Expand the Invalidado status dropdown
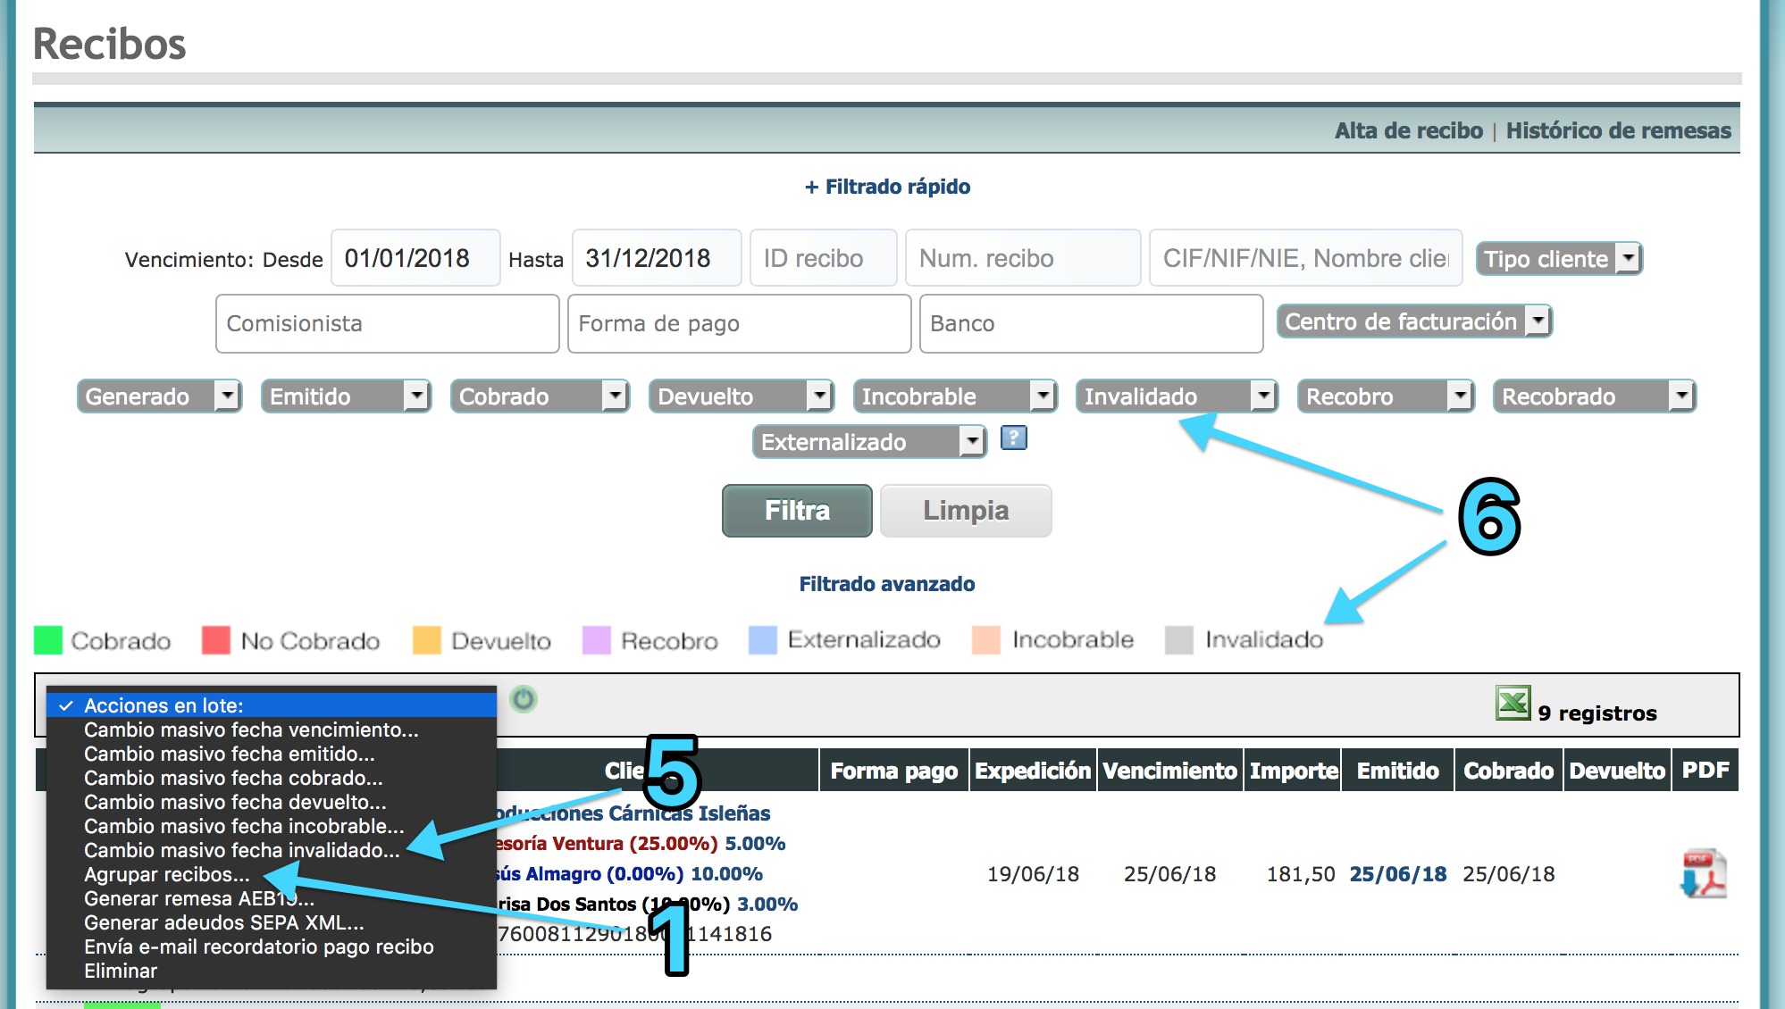Viewport: 1785px width, 1009px height. coord(1176,396)
